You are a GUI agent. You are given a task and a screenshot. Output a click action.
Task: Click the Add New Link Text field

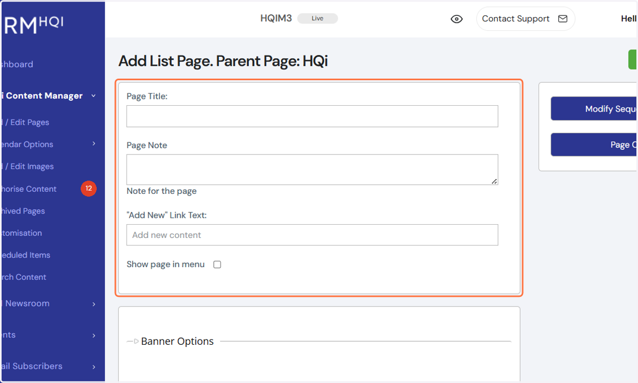312,235
